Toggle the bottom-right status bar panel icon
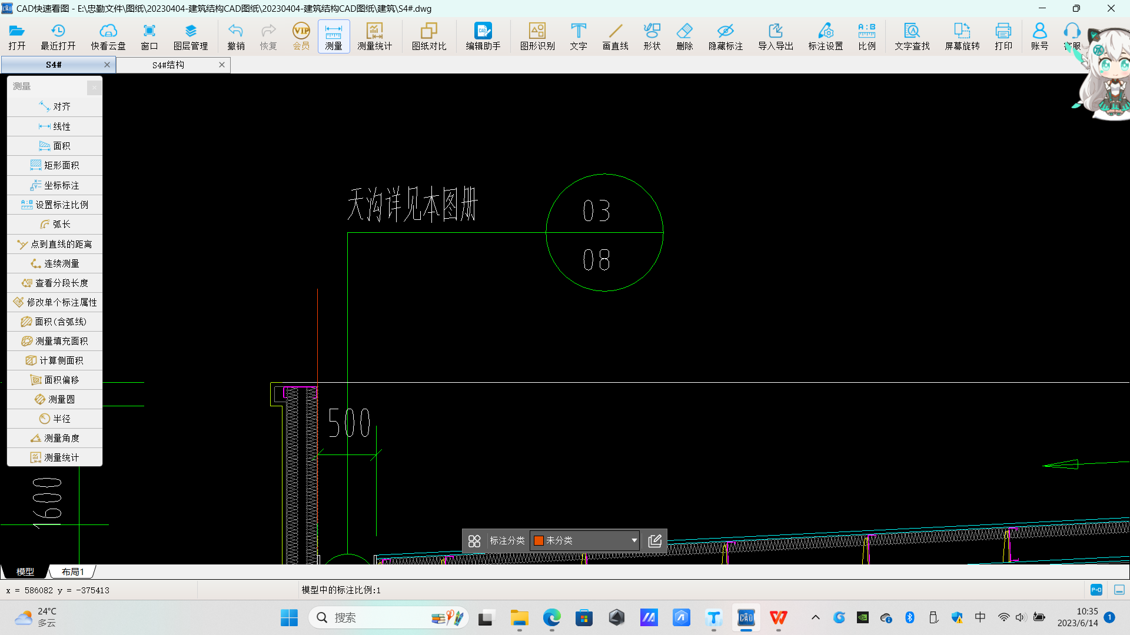 [1119, 590]
